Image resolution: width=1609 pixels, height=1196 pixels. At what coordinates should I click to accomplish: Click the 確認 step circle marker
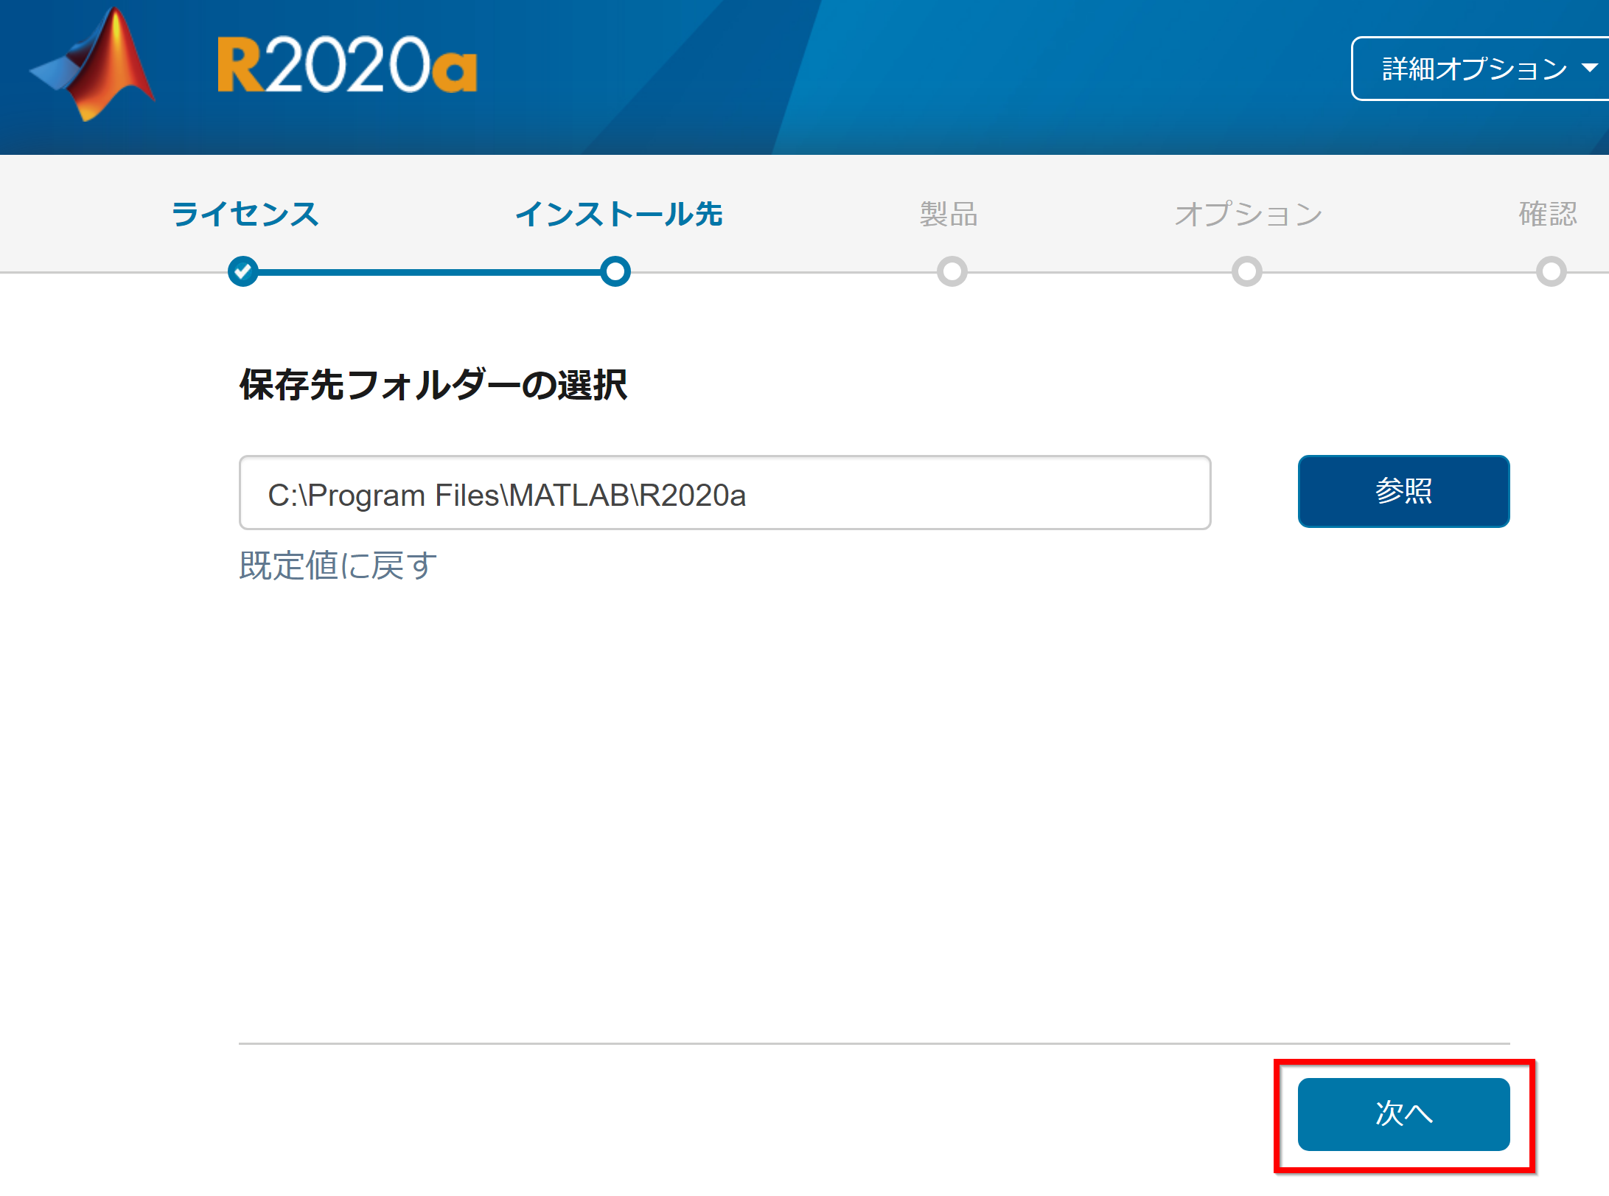coord(1551,271)
